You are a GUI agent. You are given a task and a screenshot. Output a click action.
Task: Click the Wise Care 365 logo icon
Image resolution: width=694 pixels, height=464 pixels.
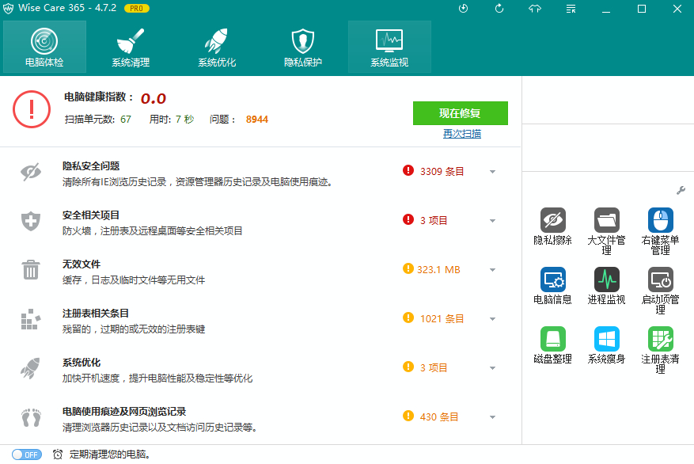(x=9, y=9)
